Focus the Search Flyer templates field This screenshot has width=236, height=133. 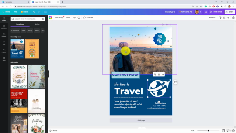[x=28, y=19]
